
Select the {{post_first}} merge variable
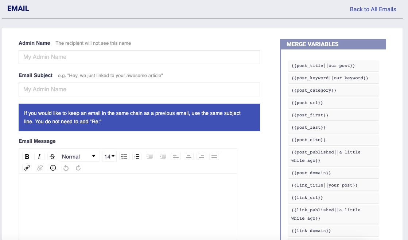pyautogui.click(x=333, y=115)
